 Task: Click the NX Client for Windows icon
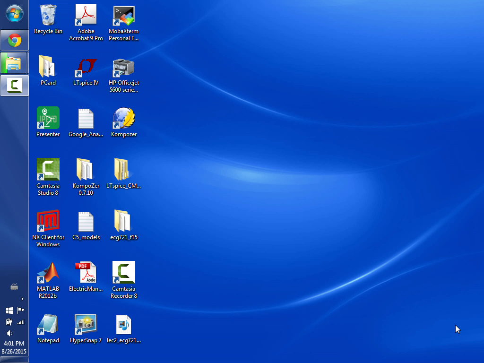tap(48, 221)
